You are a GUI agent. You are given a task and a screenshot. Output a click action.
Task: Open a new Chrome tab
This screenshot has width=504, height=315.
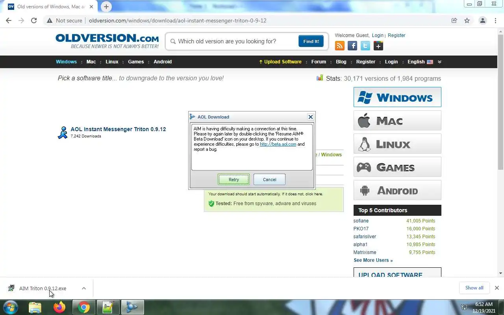[106, 7]
